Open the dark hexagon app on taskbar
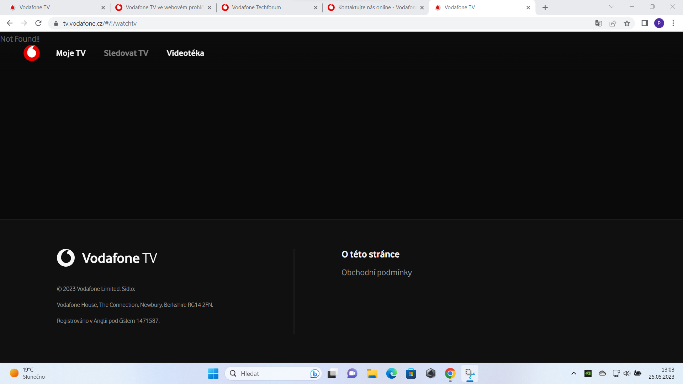This screenshot has width=683, height=384. [430, 373]
